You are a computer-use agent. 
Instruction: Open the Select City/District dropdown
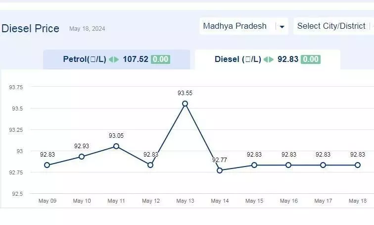coord(334,26)
